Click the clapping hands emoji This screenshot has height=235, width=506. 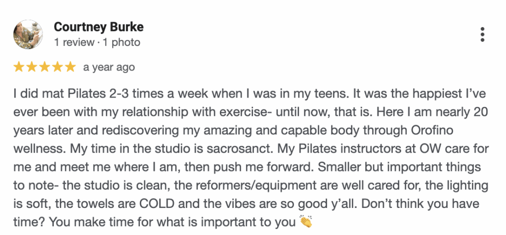tap(306, 223)
